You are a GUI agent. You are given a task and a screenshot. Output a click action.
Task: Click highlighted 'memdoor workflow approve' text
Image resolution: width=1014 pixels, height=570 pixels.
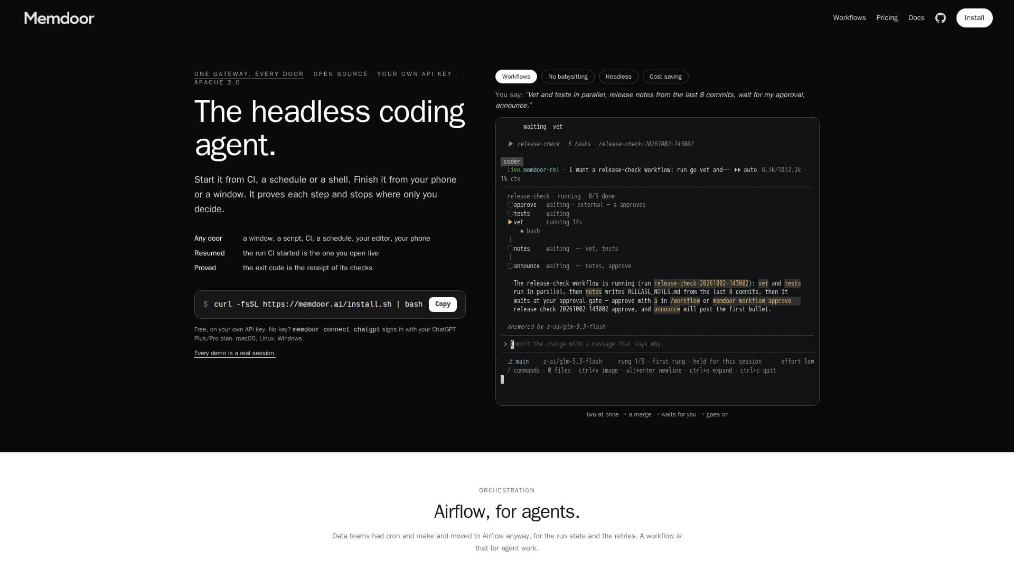(x=752, y=301)
